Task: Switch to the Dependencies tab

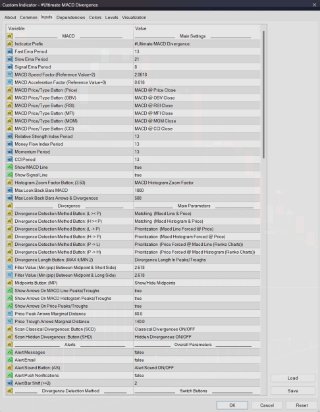Action: (70, 17)
